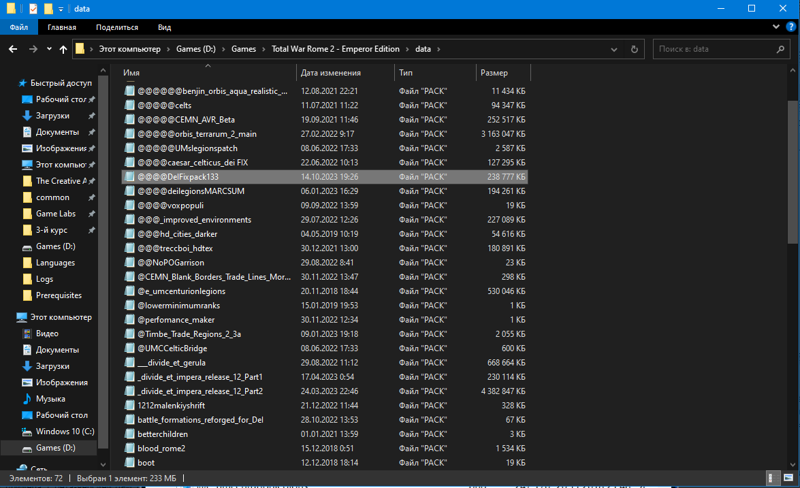Switch to the Главная ribbon tab
This screenshot has height=488, width=800.
62,27
